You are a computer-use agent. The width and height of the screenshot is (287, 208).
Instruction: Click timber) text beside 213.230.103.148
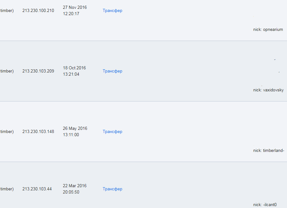click(x=7, y=132)
